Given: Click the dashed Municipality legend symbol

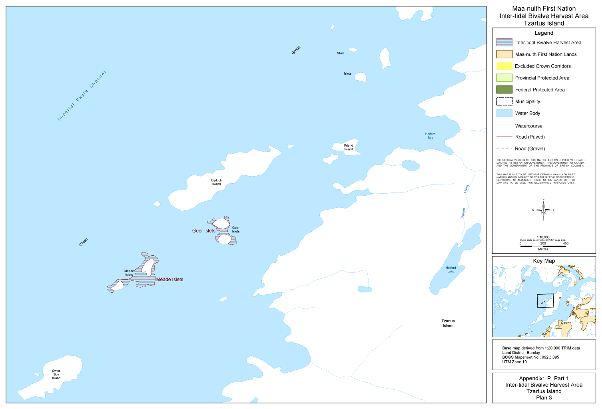Looking at the screenshot, I should click(504, 101).
